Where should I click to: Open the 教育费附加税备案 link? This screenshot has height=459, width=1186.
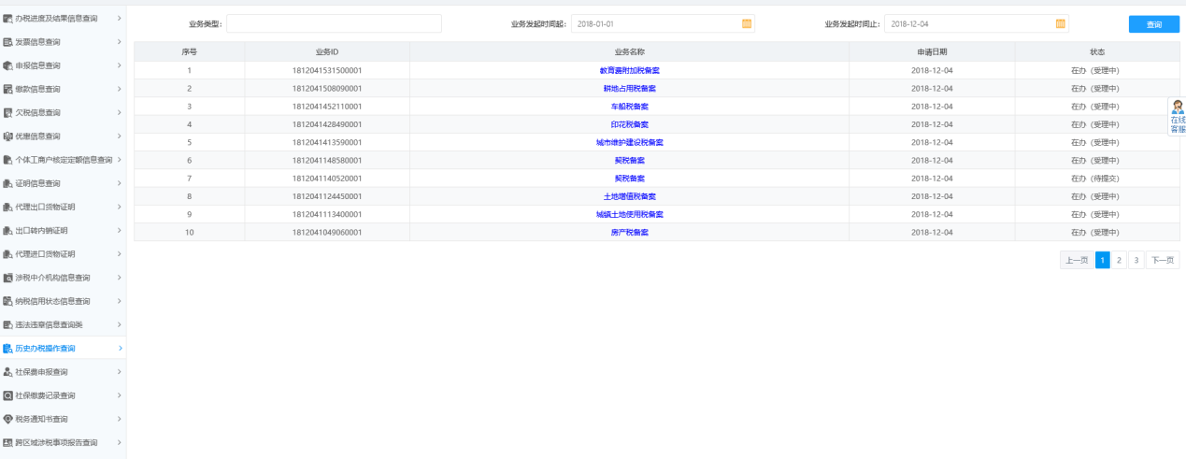pos(629,70)
